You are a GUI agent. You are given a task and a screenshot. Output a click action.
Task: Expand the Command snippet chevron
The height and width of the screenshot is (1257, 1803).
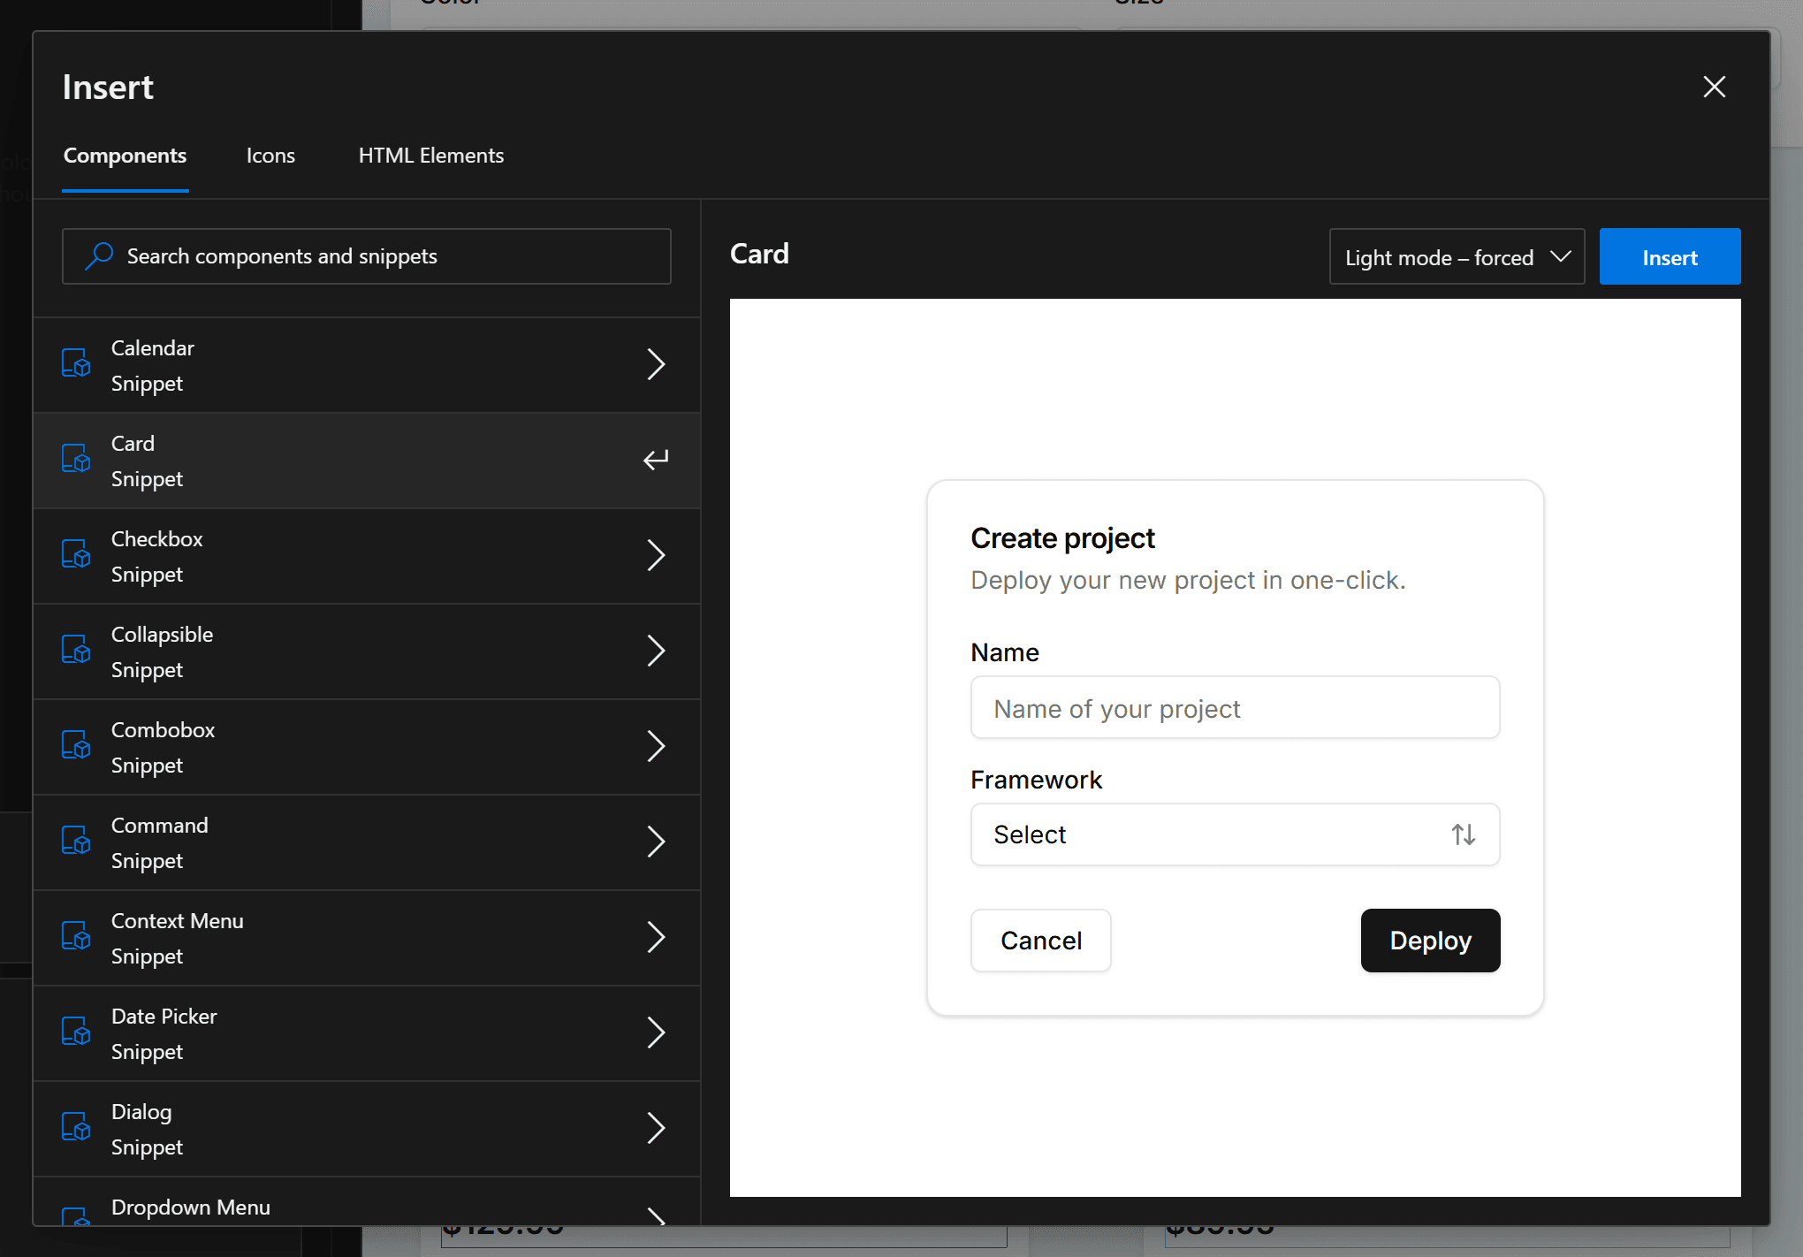(x=656, y=842)
